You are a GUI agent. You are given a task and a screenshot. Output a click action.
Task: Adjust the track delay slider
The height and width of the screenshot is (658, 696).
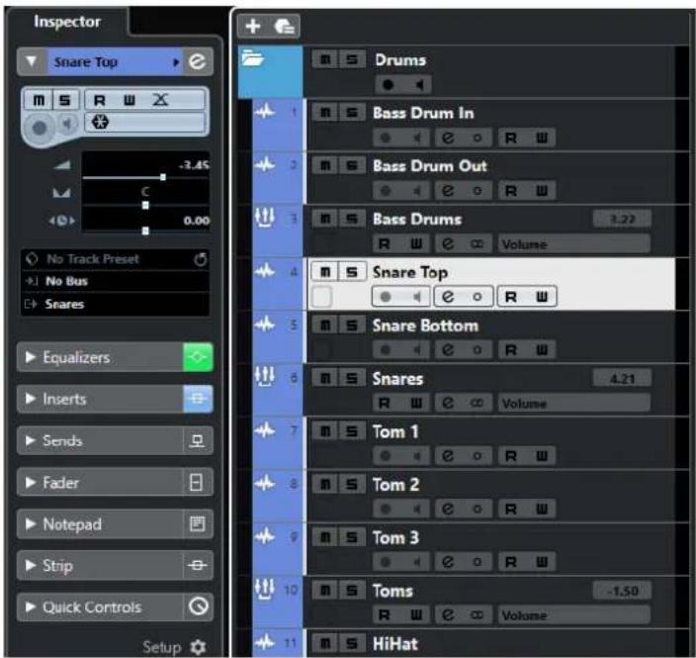tap(145, 231)
